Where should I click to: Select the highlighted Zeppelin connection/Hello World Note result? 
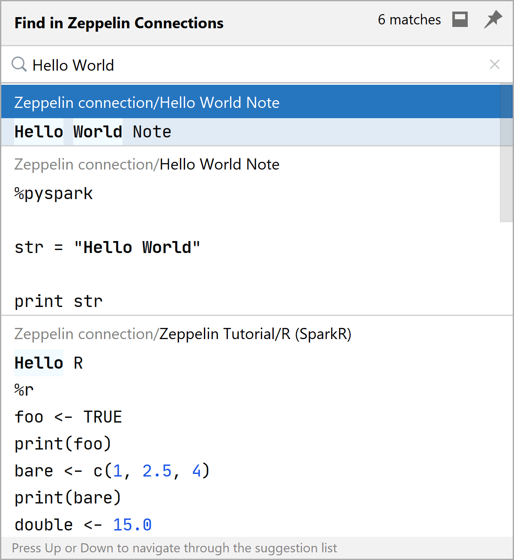click(x=251, y=102)
